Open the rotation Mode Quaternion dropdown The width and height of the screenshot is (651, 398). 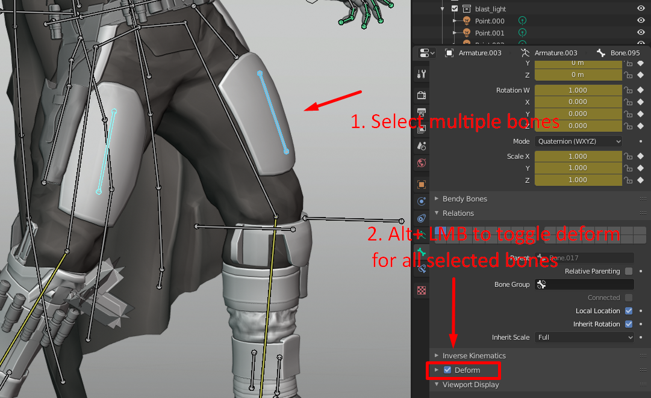578,141
